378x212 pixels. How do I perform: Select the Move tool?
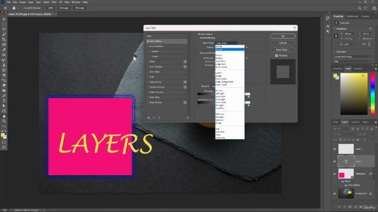point(4,19)
